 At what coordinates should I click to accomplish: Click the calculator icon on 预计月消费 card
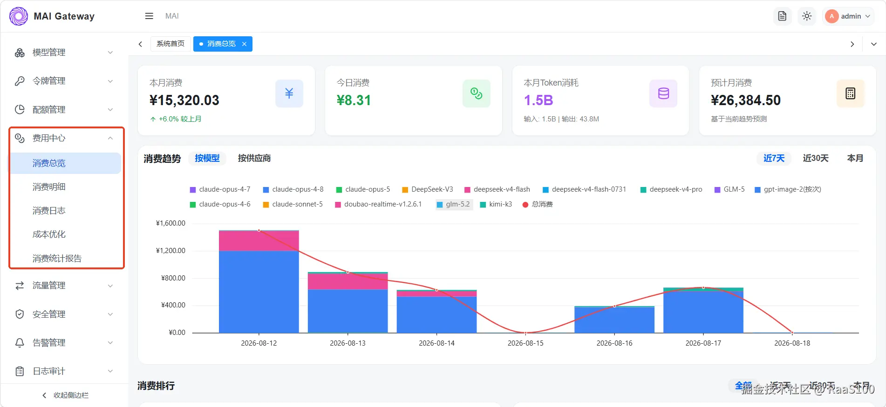[x=851, y=93]
